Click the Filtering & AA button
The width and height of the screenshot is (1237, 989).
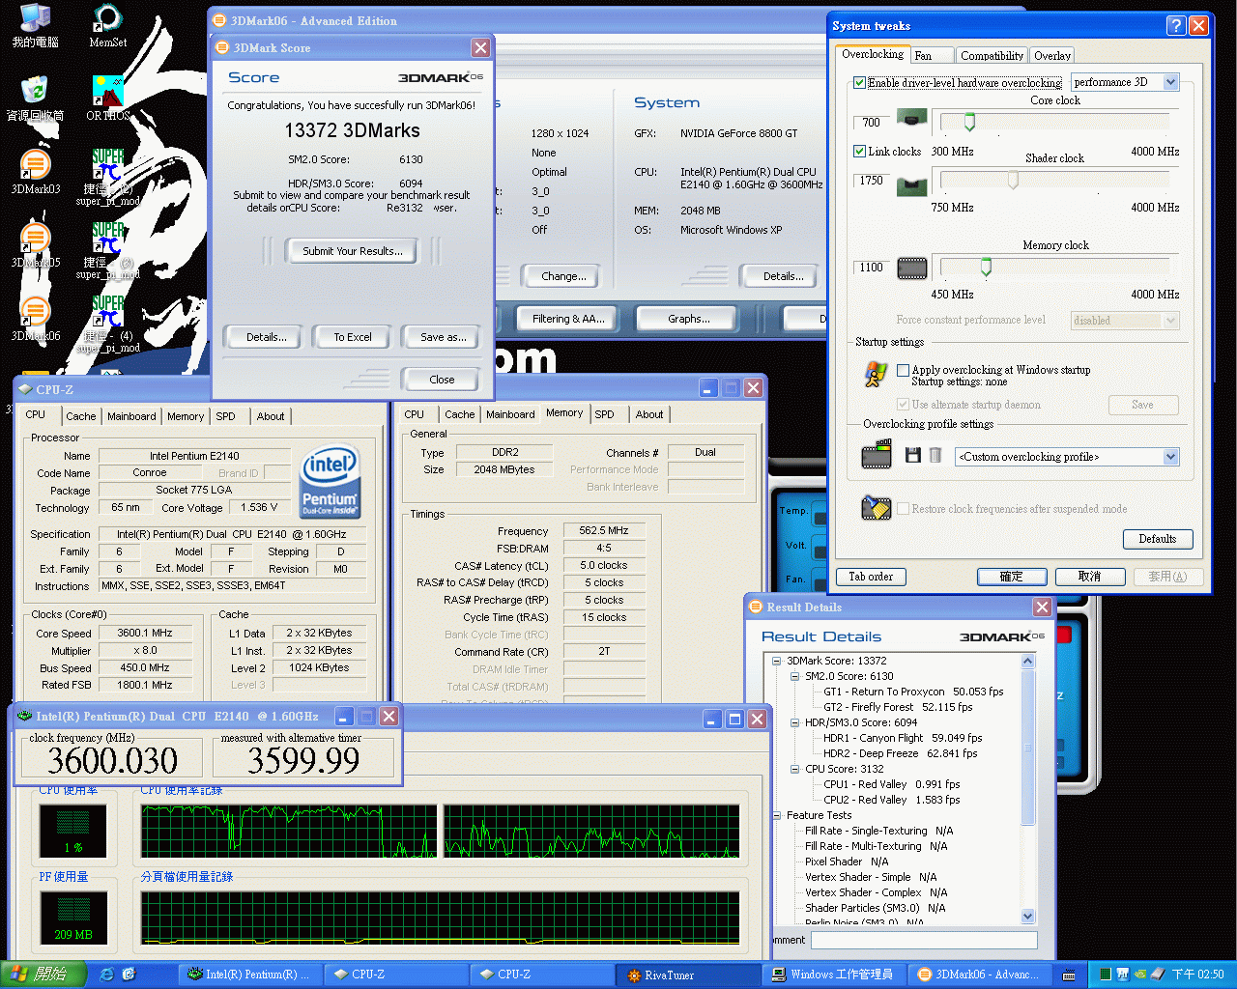click(x=568, y=319)
